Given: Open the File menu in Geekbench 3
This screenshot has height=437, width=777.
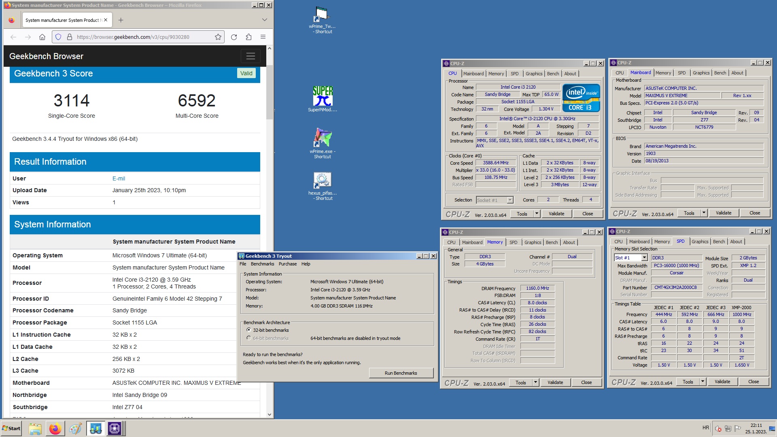Looking at the screenshot, I should [243, 264].
